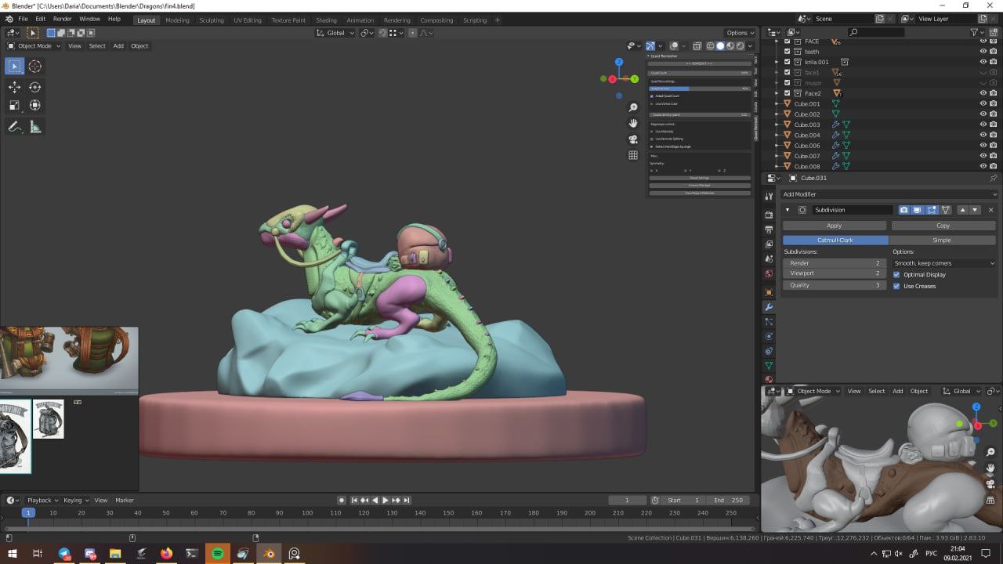The width and height of the screenshot is (1003, 564).
Task: Hide the teeth object in outliner
Action: tap(983, 52)
